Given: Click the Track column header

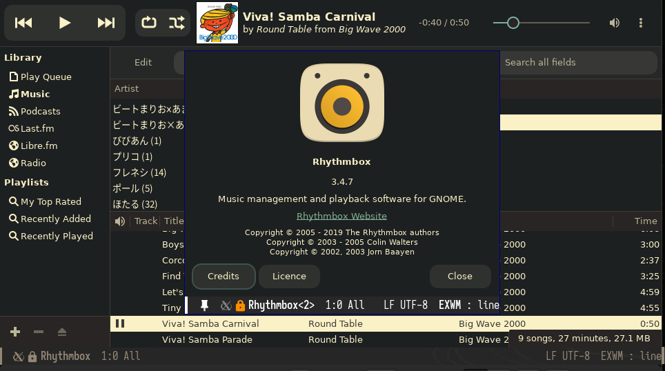Looking at the screenshot, I should 146,221.
